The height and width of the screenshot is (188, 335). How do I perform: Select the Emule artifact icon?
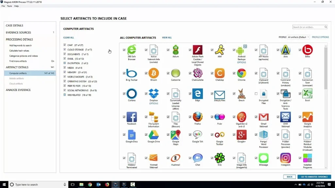tap(242, 94)
